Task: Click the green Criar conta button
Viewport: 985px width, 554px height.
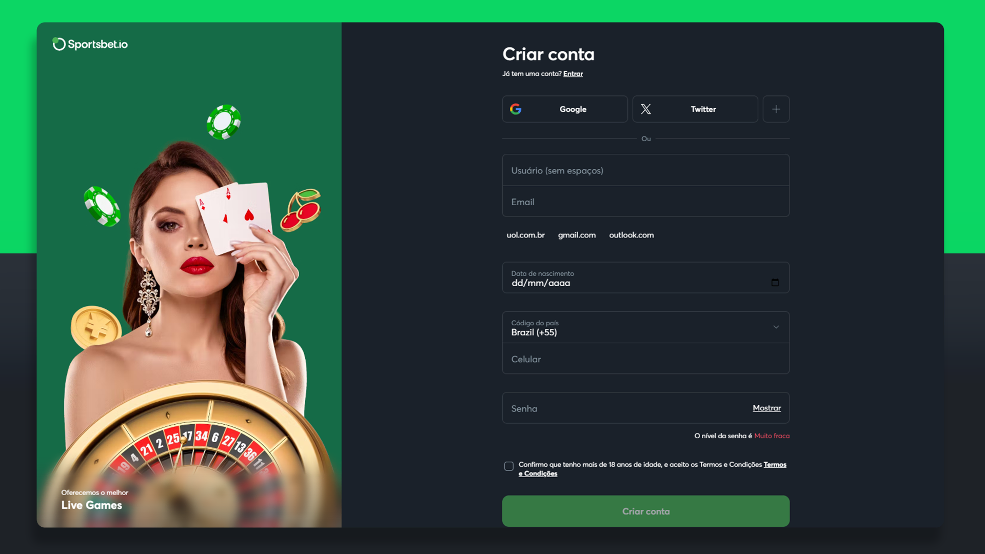Action: click(x=645, y=511)
